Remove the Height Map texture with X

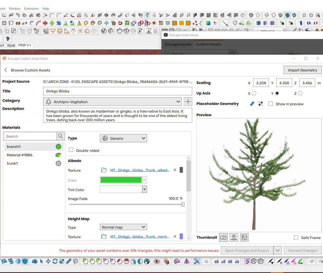pyautogui.click(x=175, y=236)
